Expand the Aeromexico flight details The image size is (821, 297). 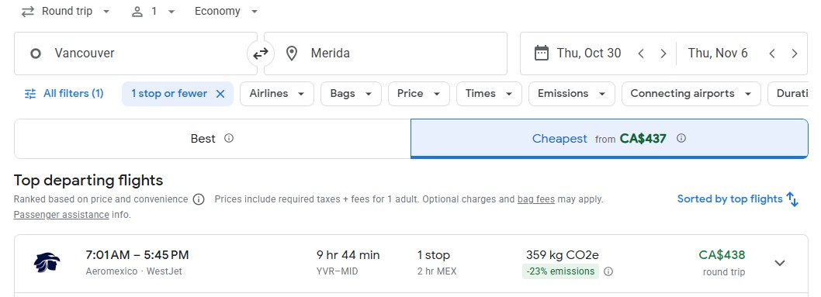tap(780, 263)
